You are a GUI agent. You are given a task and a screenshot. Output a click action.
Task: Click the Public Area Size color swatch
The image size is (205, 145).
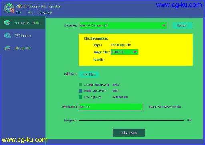[x=80, y=91]
